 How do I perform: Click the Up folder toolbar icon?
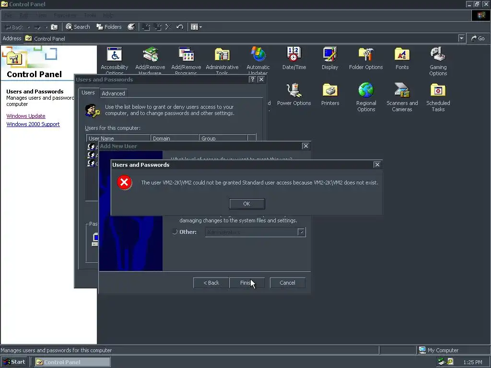point(54,27)
